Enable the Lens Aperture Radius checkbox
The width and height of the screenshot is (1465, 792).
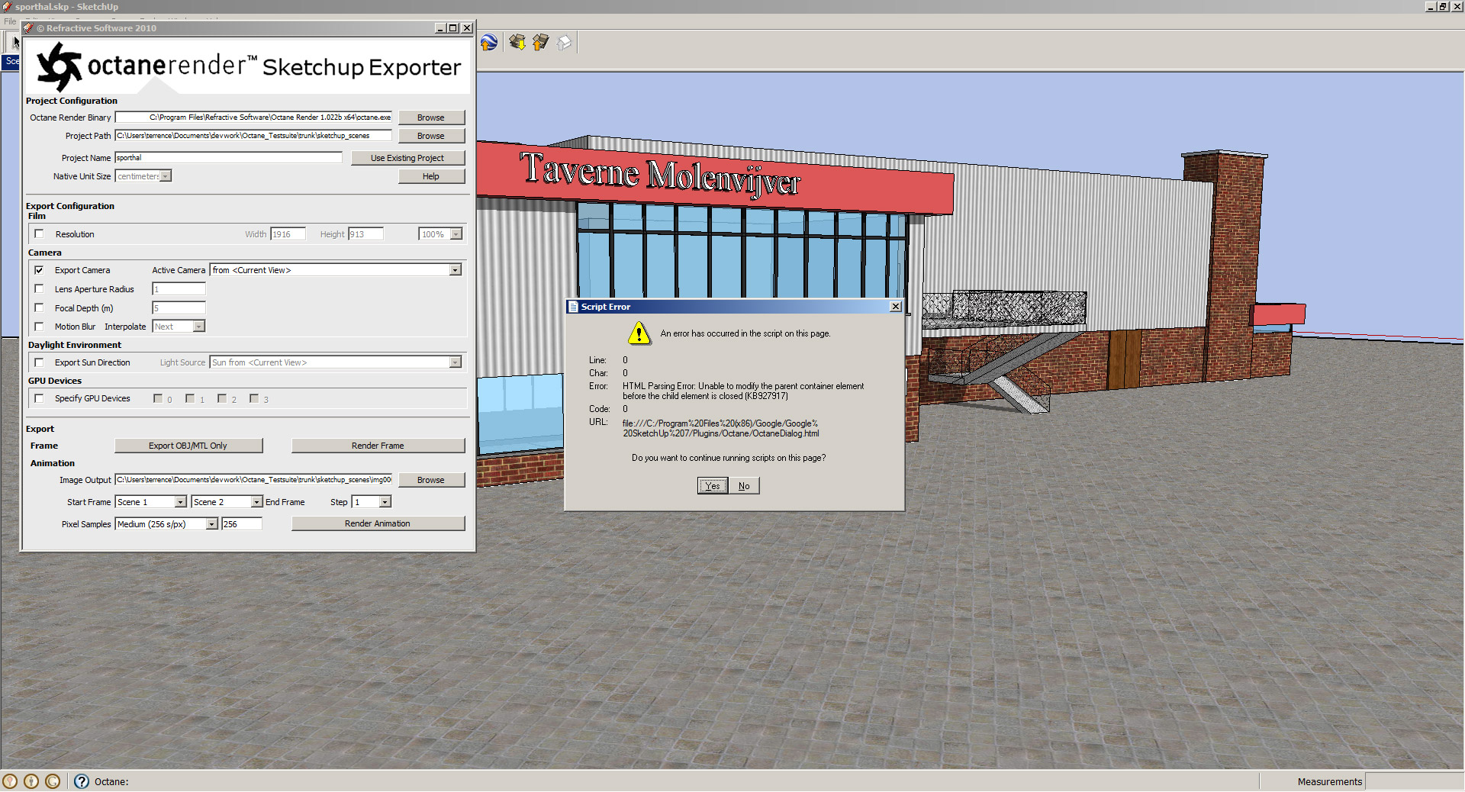pyautogui.click(x=40, y=289)
